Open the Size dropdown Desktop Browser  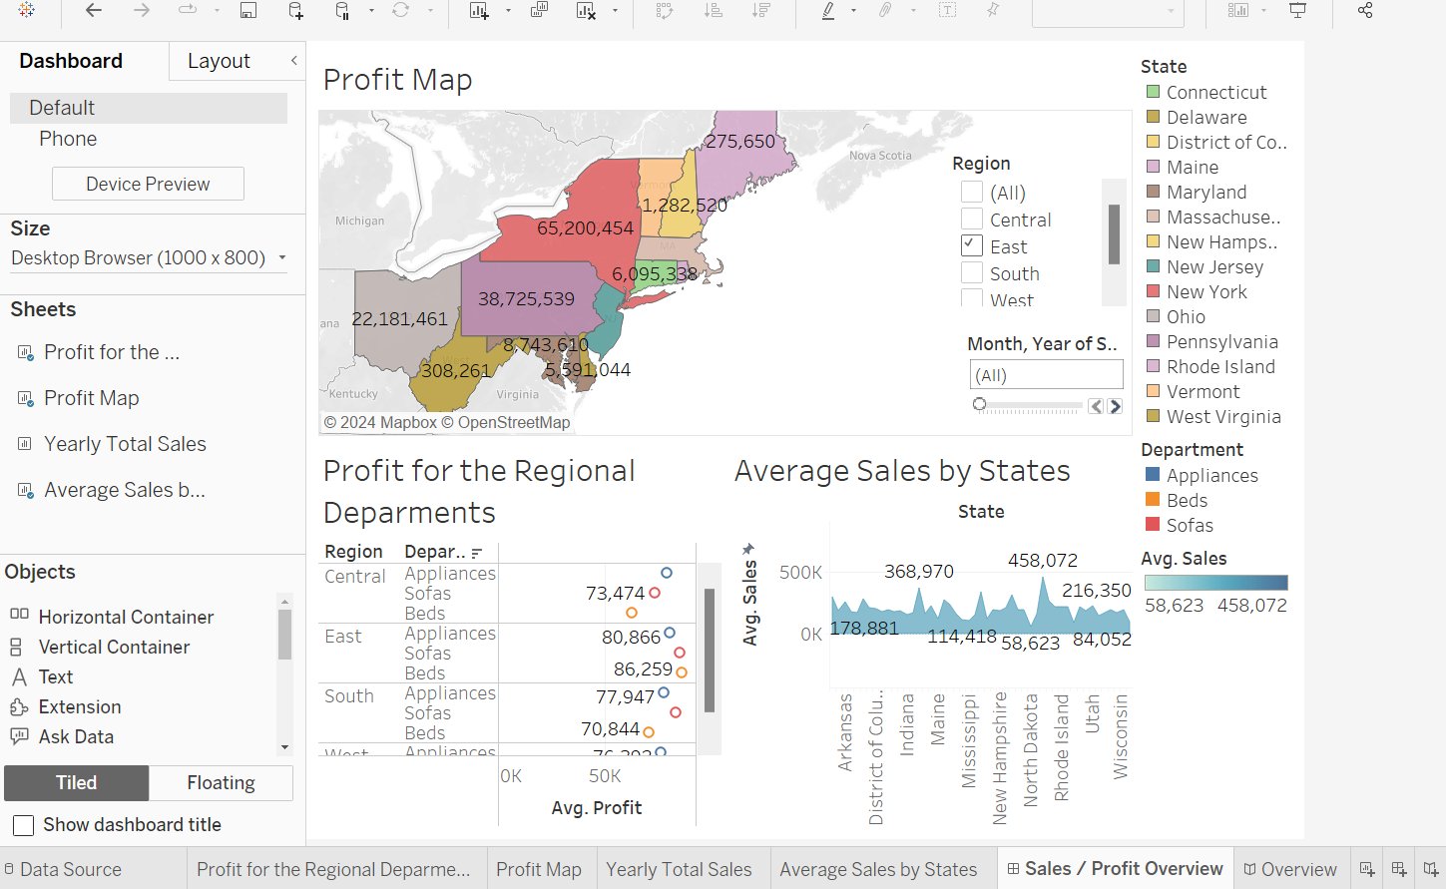point(148,258)
